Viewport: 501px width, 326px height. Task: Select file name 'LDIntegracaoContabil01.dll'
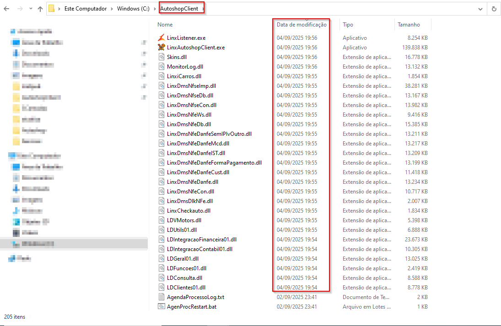point(199,249)
